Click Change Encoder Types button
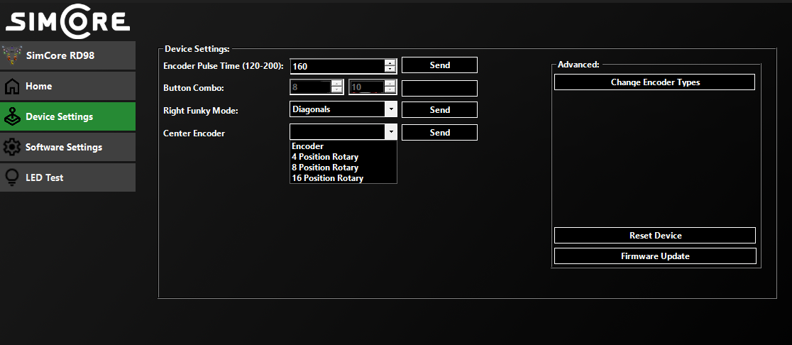 pyautogui.click(x=654, y=82)
